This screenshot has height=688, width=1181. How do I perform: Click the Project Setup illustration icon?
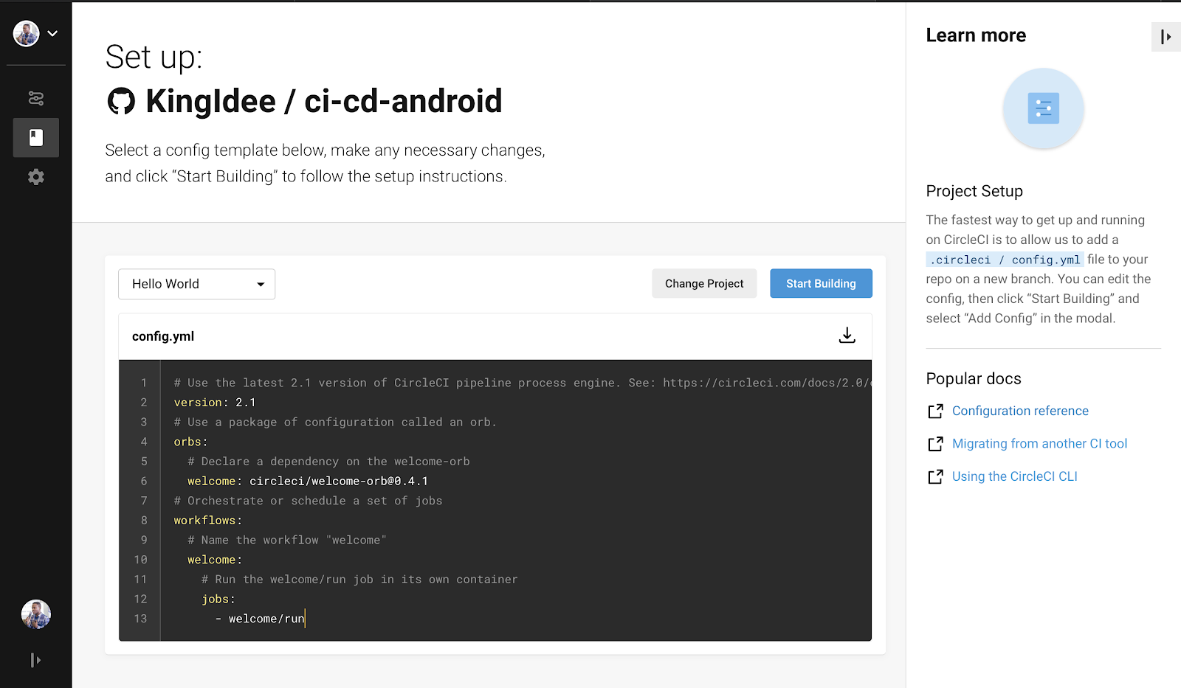1043,109
